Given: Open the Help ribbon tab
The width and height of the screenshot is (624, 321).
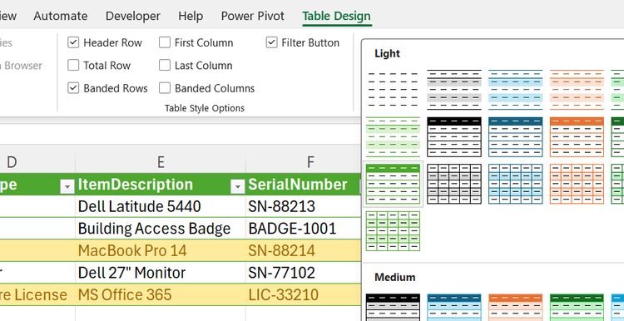Looking at the screenshot, I should point(191,16).
